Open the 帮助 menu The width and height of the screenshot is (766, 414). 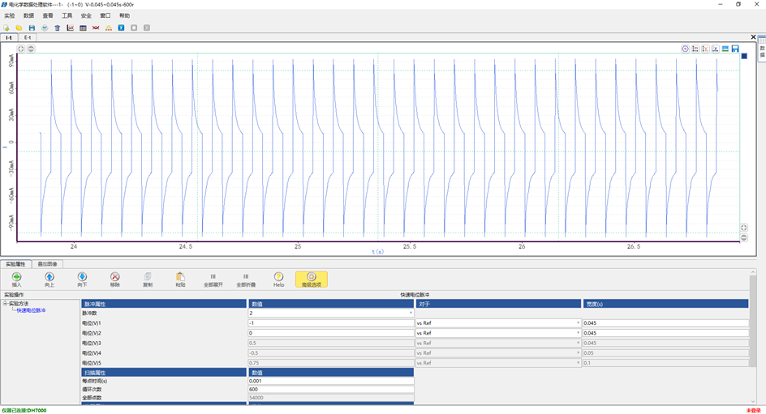click(x=125, y=15)
